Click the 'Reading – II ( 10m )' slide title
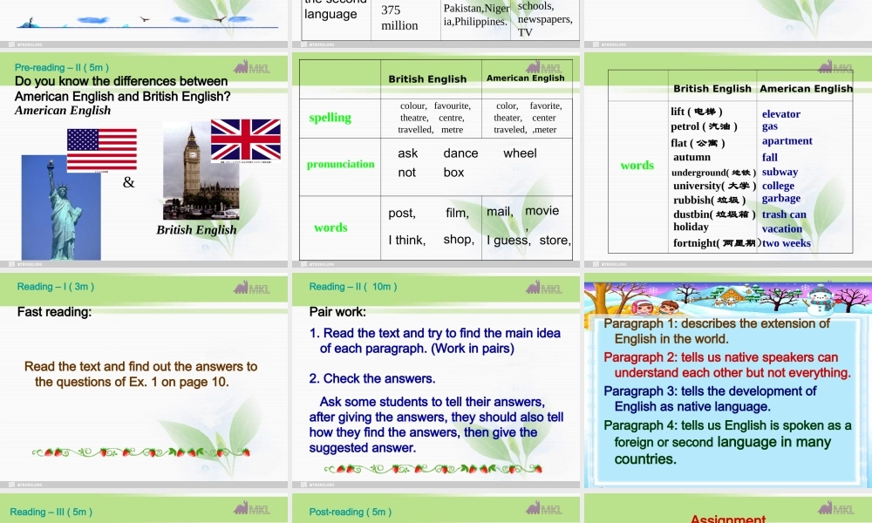The width and height of the screenshot is (872, 523). click(352, 286)
